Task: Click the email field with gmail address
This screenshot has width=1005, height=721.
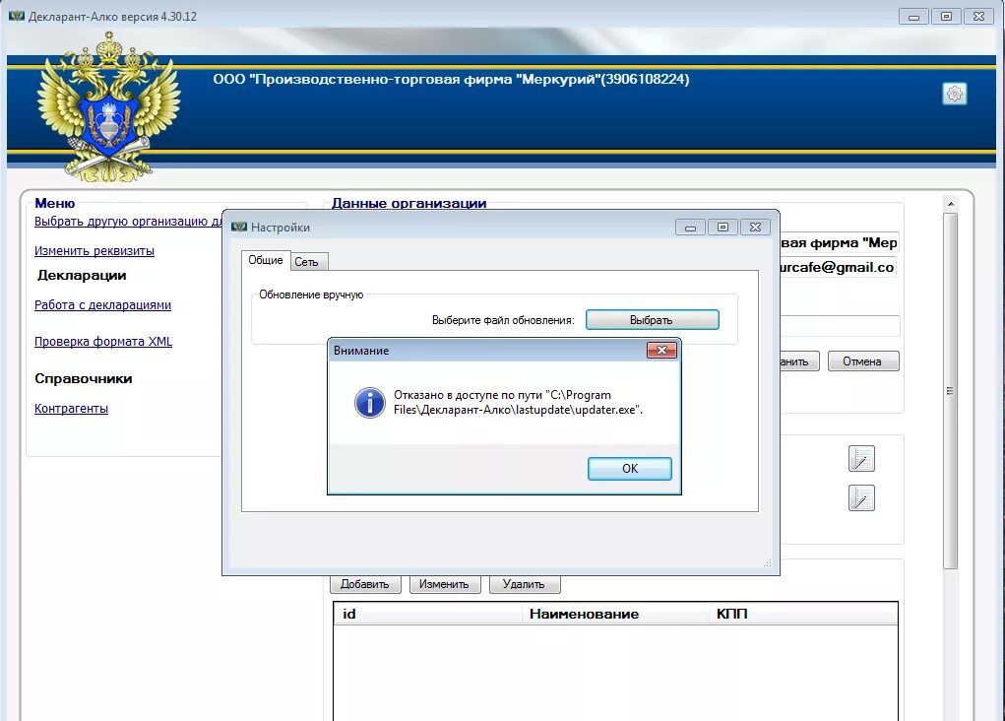Action: click(x=839, y=268)
